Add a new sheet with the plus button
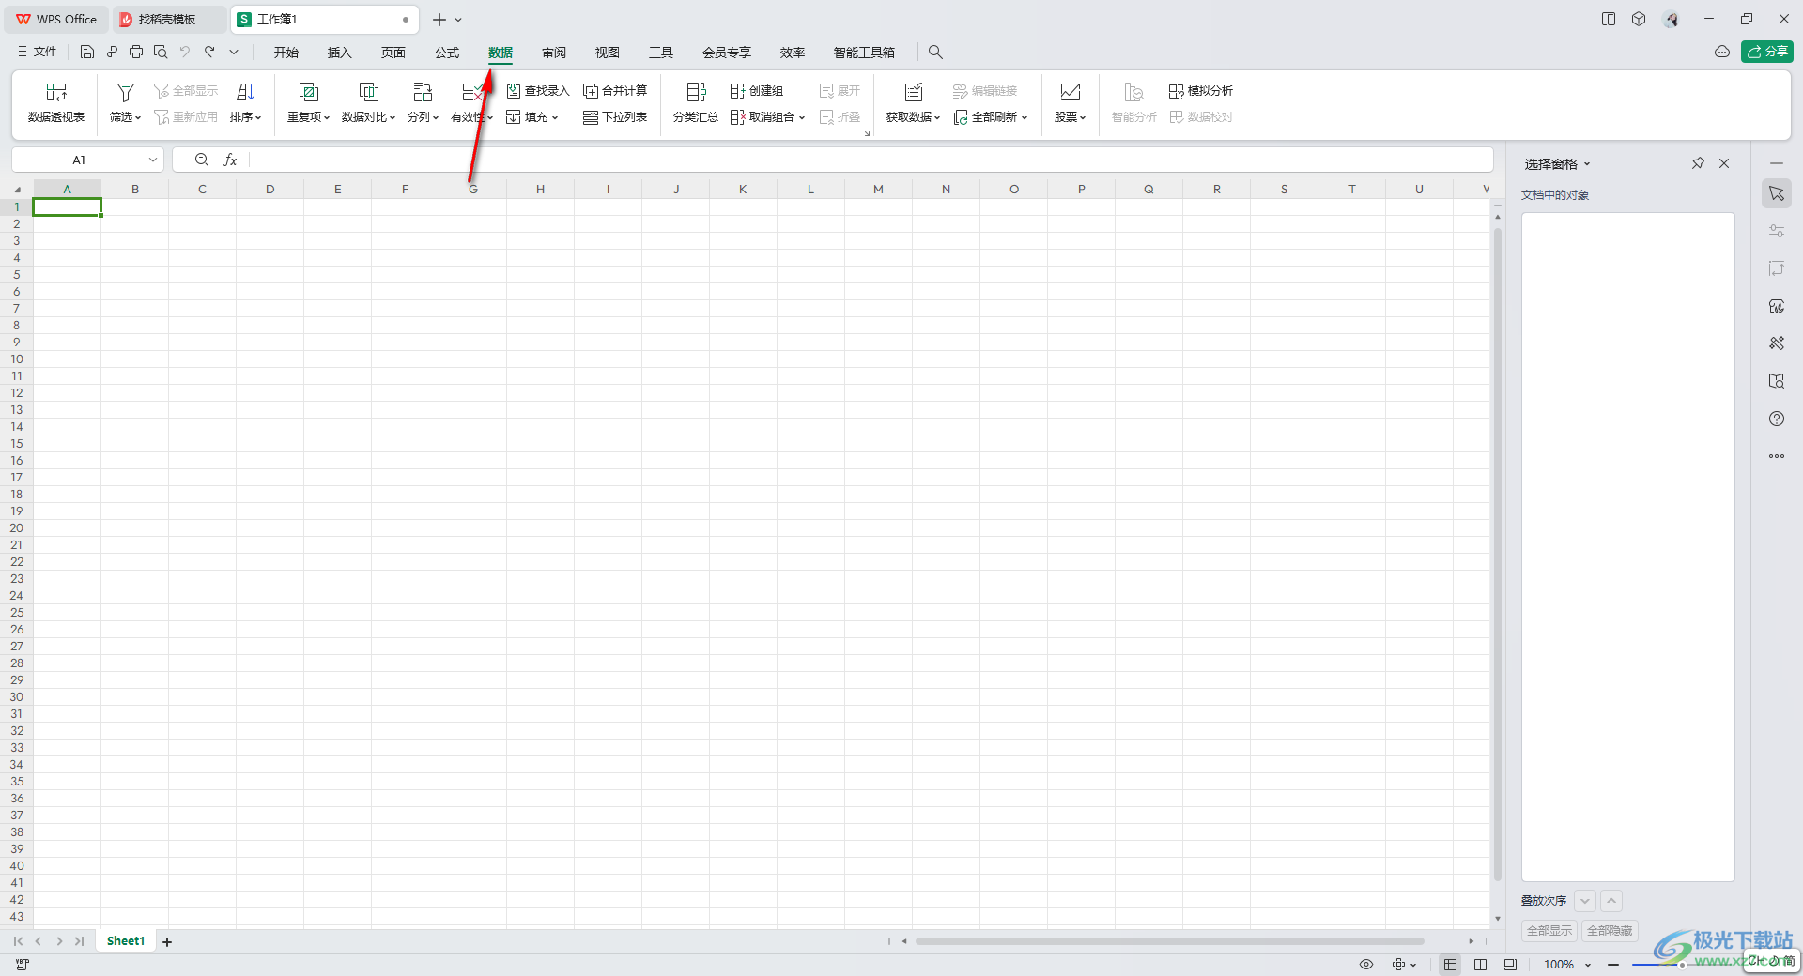Image resolution: width=1803 pixels, height=976 pixels. click(167, 941)
